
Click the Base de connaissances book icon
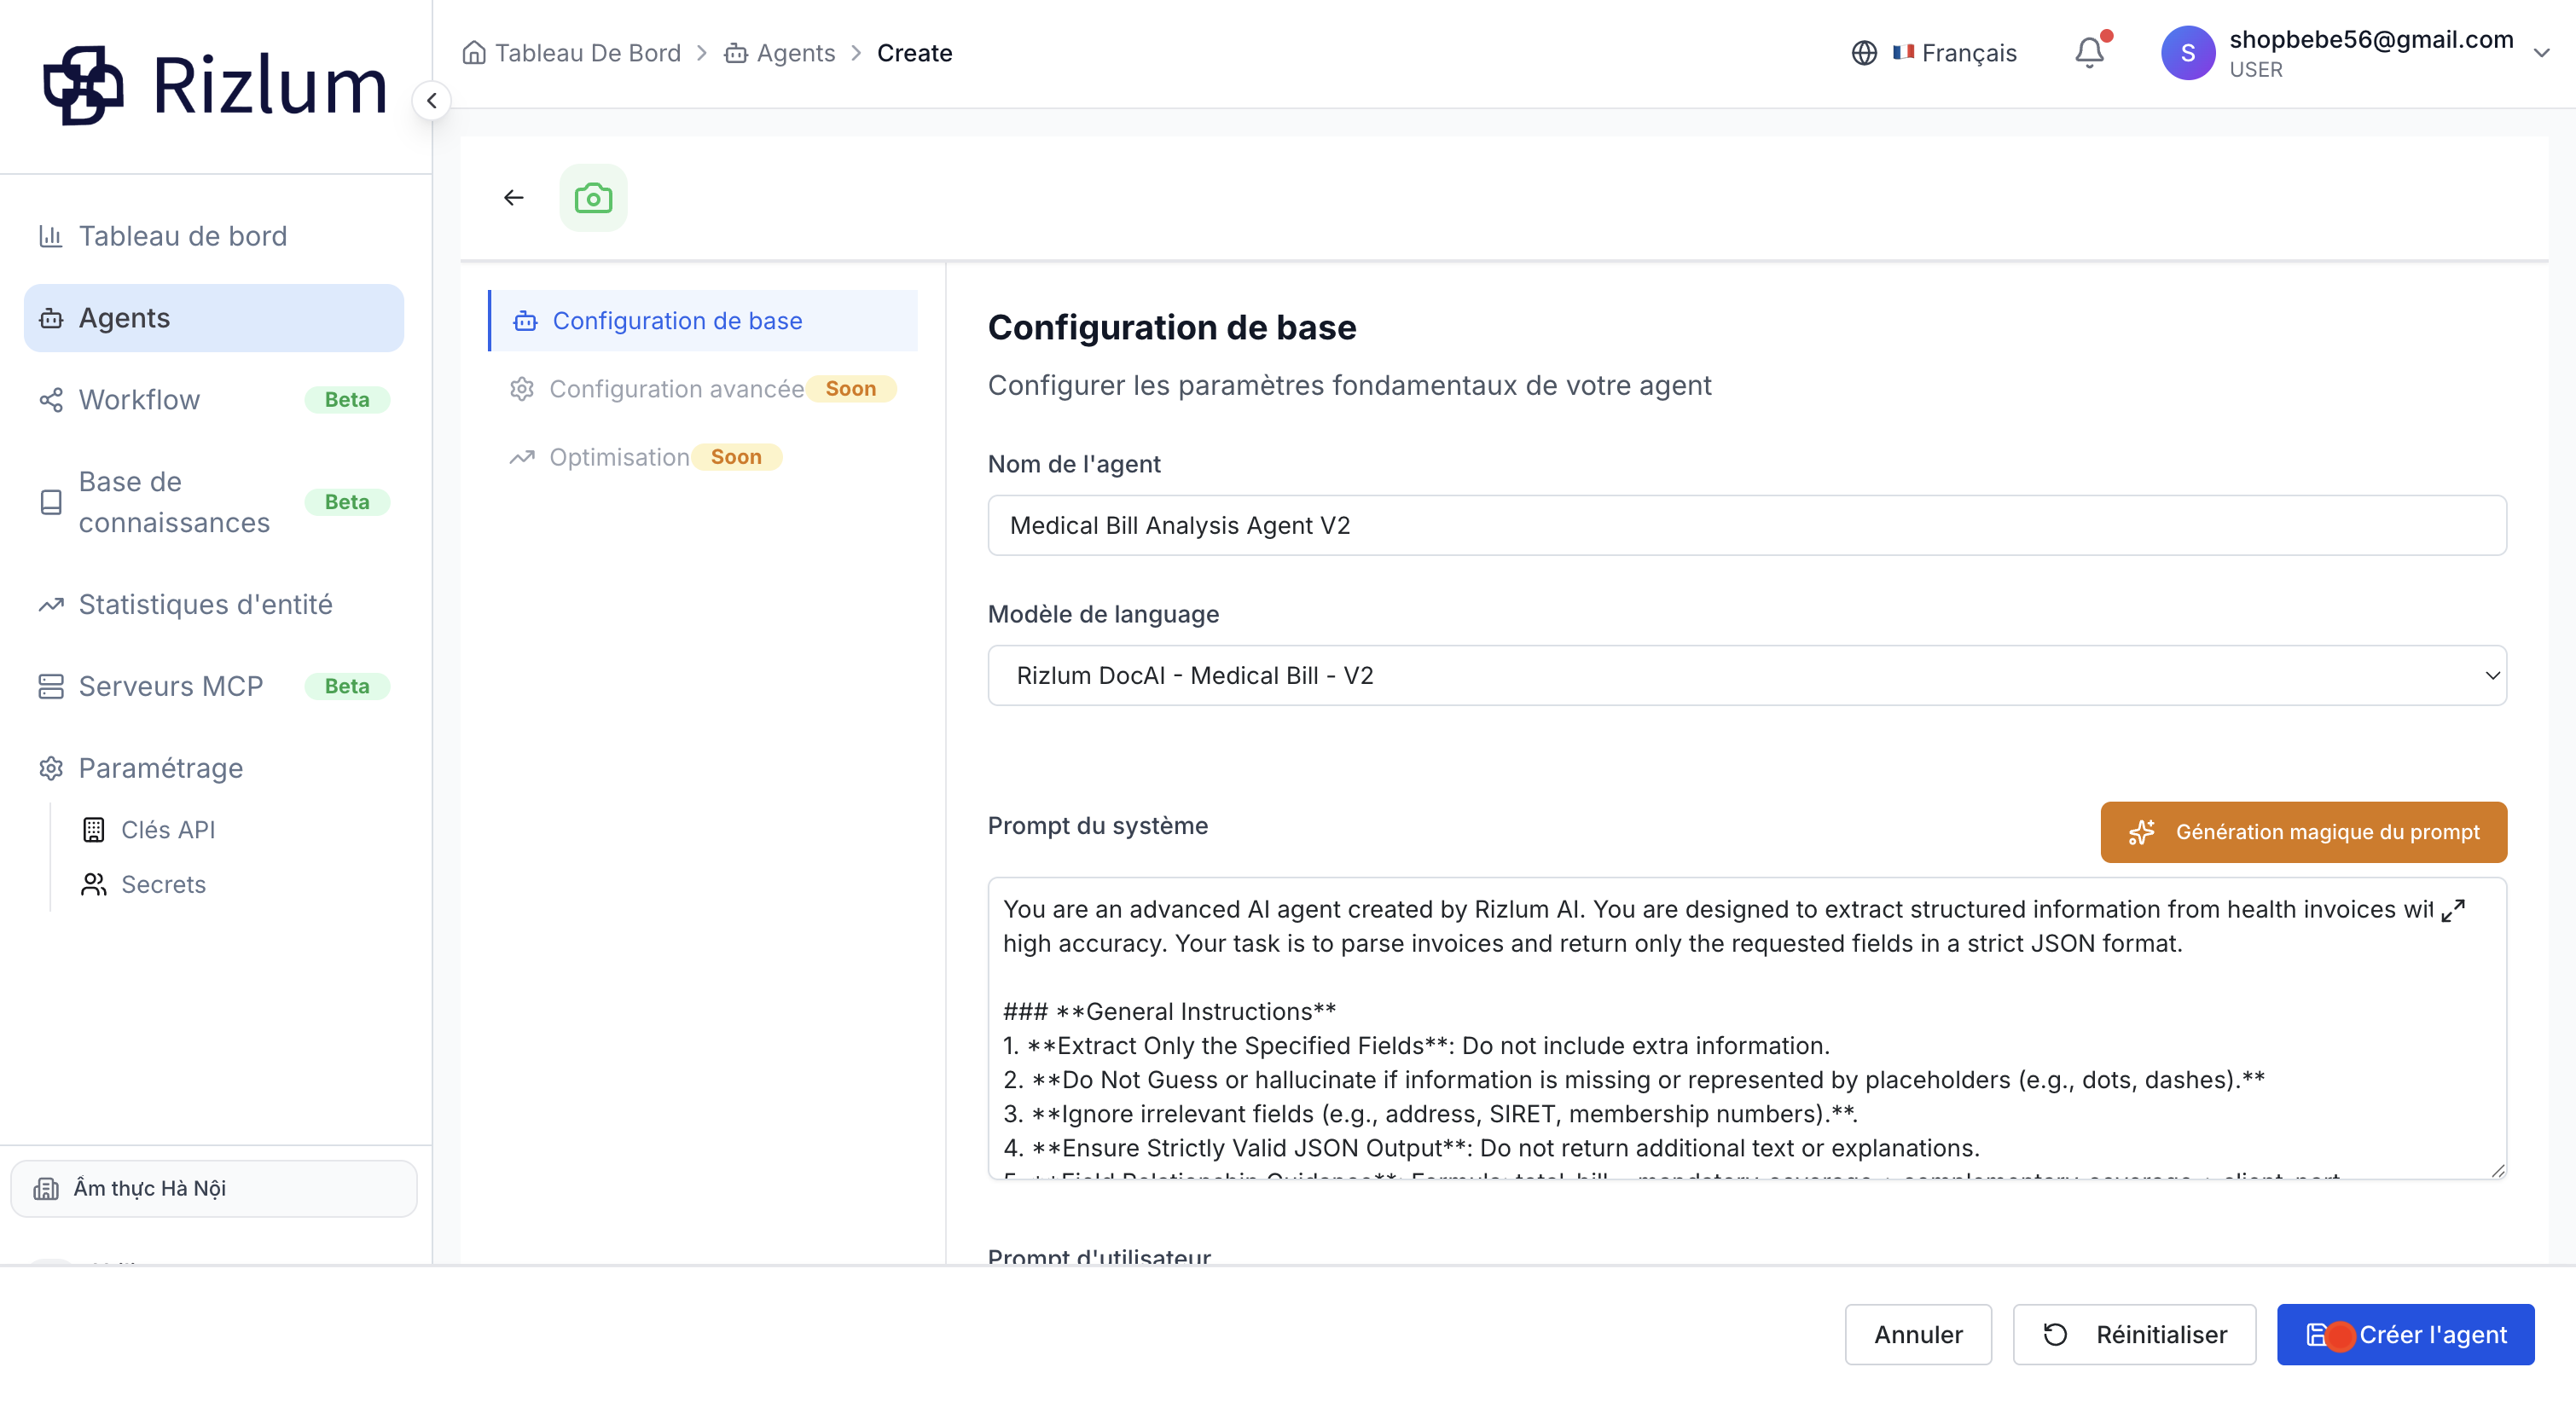click(50, 502)
